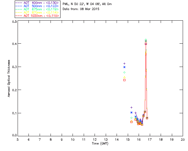This screenshot has height=151, width=188.
Task: Click the x-axis tick label 9
Action: (x=62, y=139)
